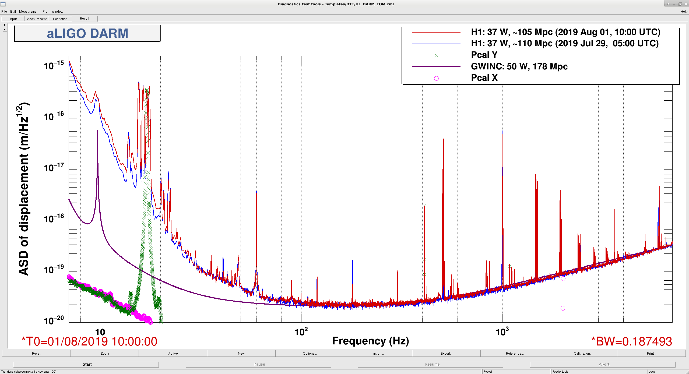
Task: Click the Reset button below the plot
Action: 36,353
